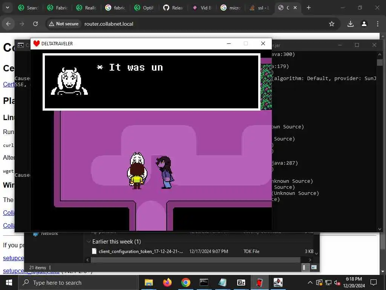
Task: Click the address bar showing router.collabnet.local
Action: click(109, 24)
